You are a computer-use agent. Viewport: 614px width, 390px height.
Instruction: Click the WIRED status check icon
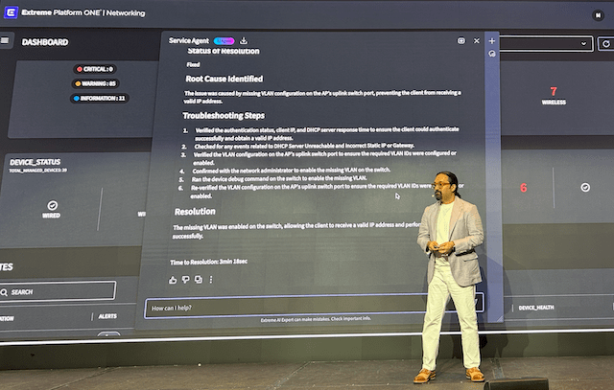click(x=52, y=205)
